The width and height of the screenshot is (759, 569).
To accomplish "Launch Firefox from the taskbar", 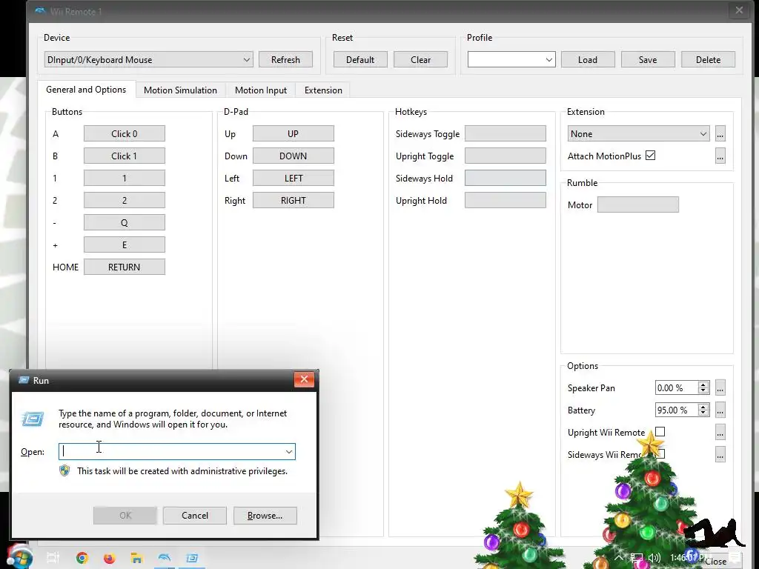I will 110,558.
